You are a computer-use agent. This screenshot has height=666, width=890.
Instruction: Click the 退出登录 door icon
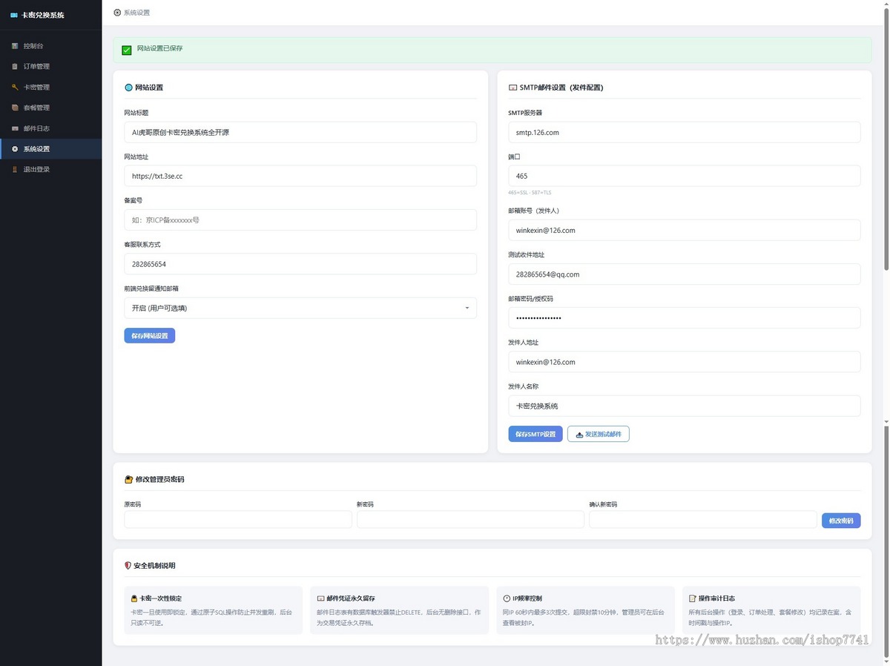point(15,170)
